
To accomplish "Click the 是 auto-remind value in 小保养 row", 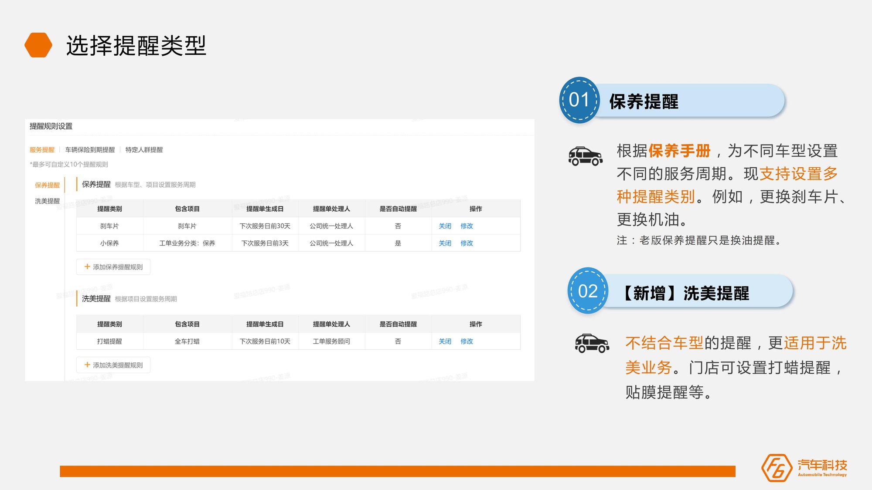I will point(398,243).
